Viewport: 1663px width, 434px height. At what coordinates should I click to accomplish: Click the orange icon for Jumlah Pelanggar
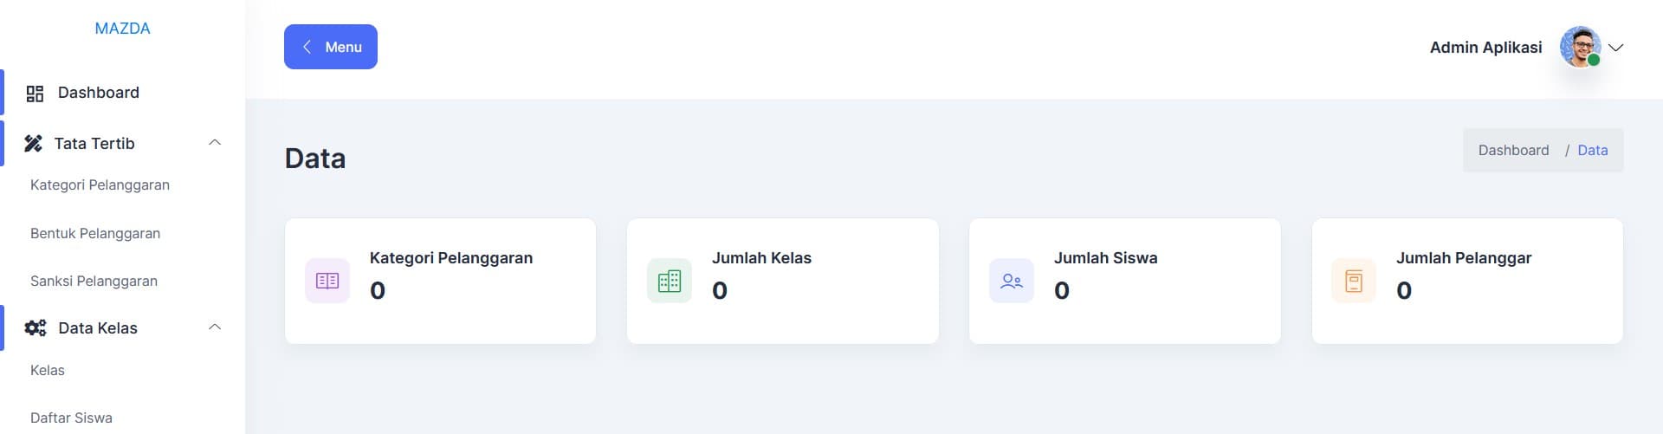(x=1354, y=281)
